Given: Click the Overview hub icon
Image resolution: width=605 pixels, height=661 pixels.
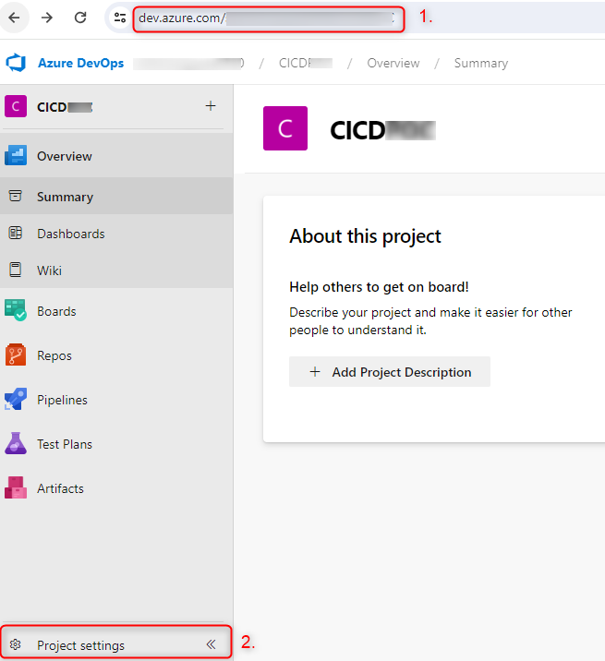Looking at the screenshot, I should [16, 155].
